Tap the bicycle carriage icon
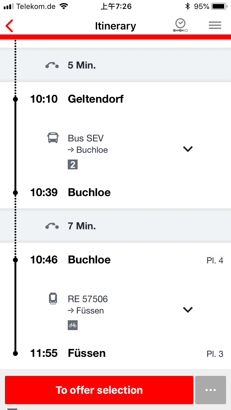This screenshot has width=231, height=410. [73, 325]
